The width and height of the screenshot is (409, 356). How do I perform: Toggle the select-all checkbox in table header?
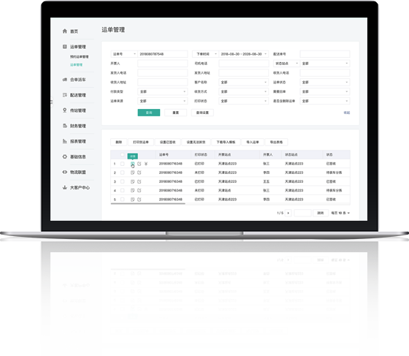click(123, 154)
